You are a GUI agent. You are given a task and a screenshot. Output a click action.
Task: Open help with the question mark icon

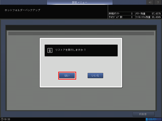(158, 2)
